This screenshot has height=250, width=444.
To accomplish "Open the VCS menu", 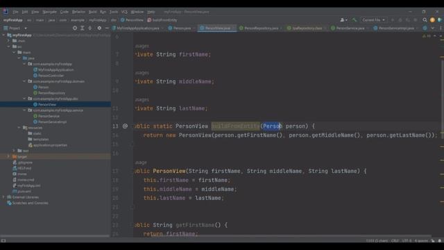I will click(x=124, y=12).
